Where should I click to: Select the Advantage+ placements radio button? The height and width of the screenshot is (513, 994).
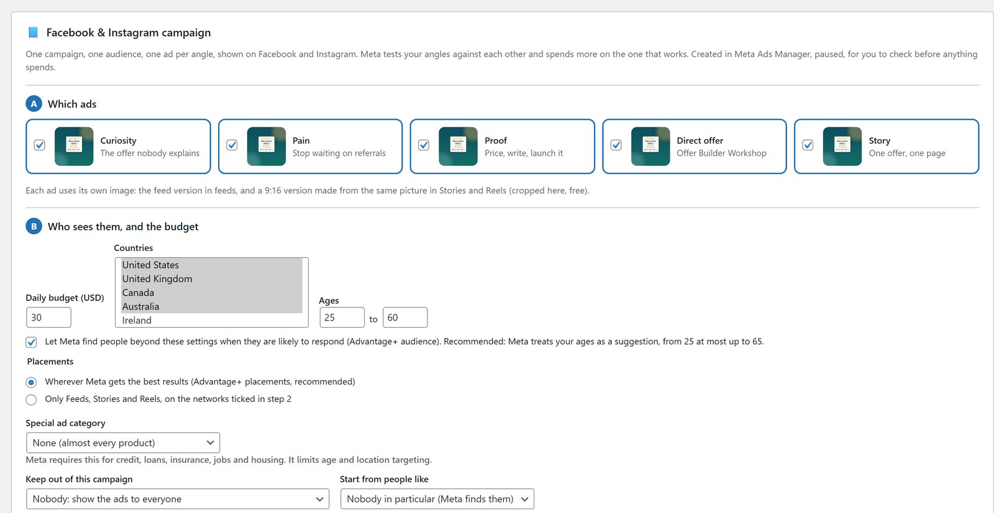tap(31, 382)
